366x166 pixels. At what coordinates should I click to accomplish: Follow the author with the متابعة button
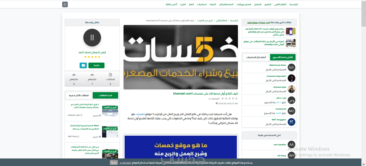tap(96, 65)
